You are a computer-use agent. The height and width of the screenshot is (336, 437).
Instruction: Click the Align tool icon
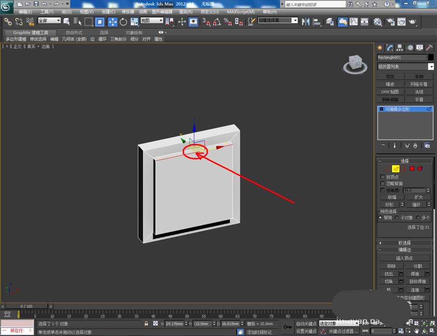pyautogui.click(x=316, y=22)
